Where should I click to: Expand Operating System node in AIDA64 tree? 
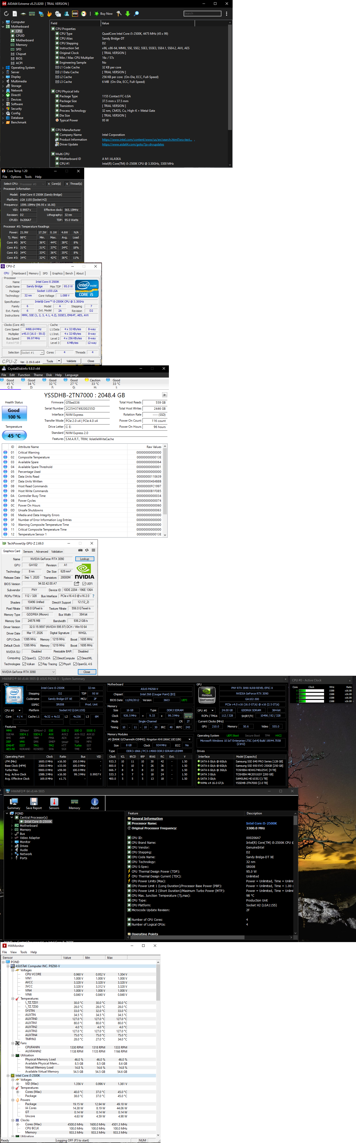click(3, 68)
